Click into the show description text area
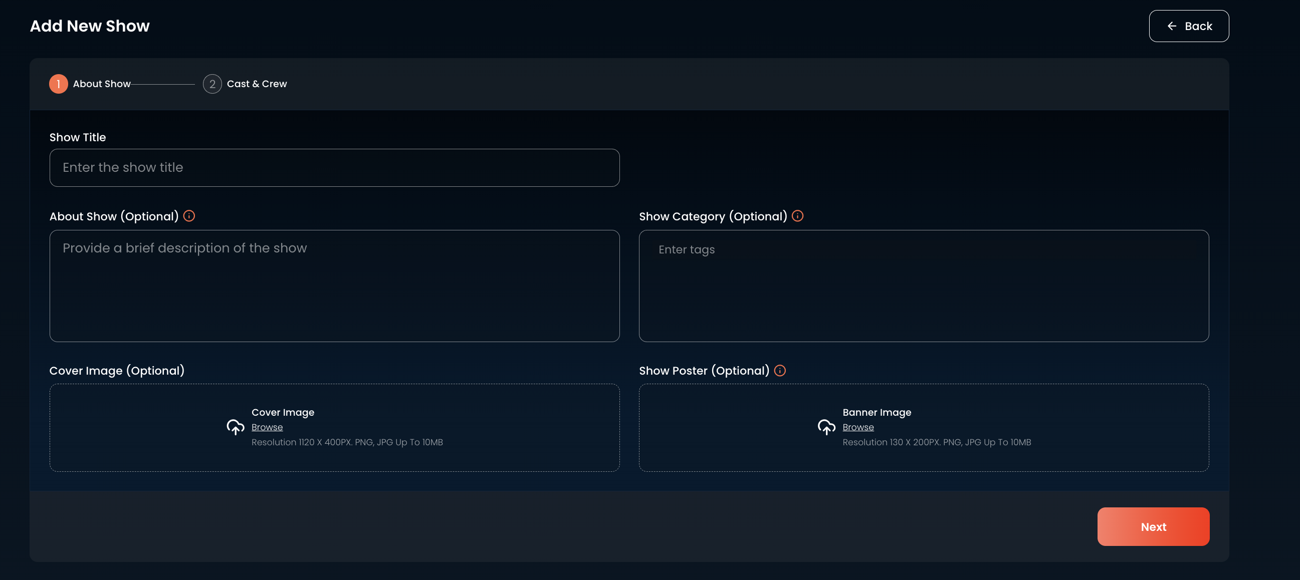Screen dimensions: 1300x580 pos(334,286)
